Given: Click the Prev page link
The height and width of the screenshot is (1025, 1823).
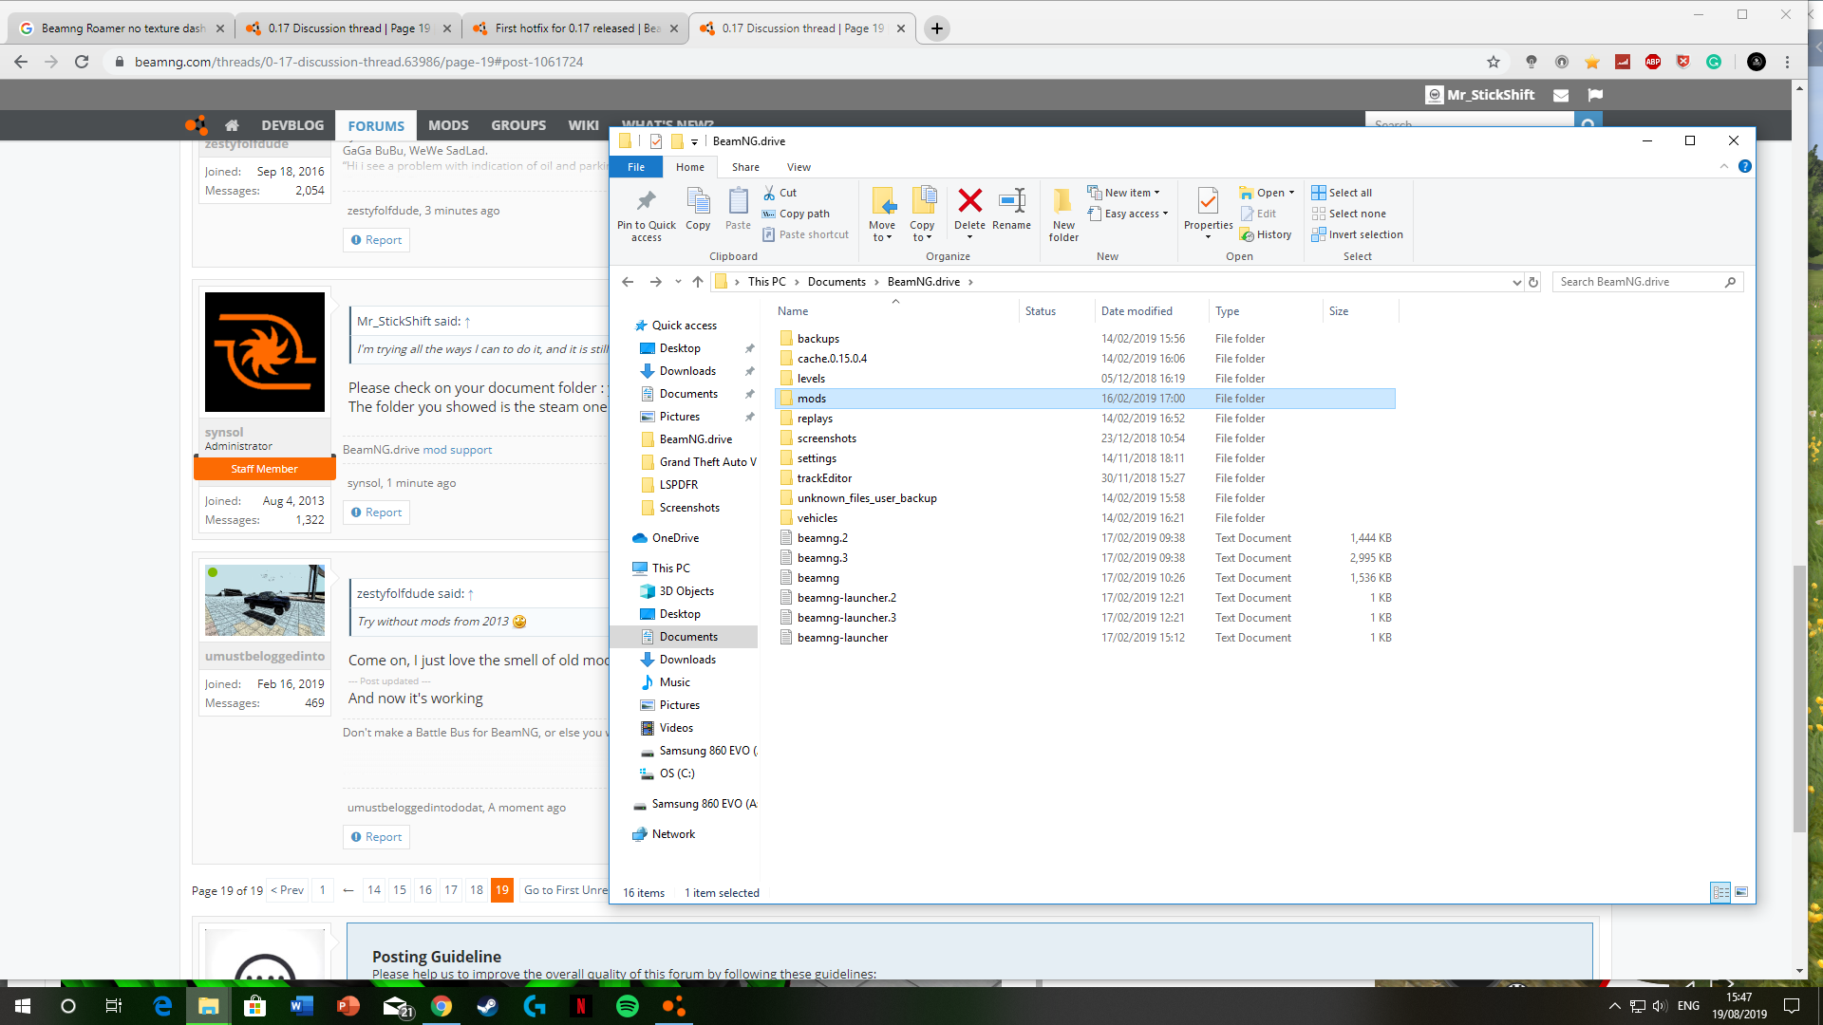Looking at the screenshot, I should point(288,890).
